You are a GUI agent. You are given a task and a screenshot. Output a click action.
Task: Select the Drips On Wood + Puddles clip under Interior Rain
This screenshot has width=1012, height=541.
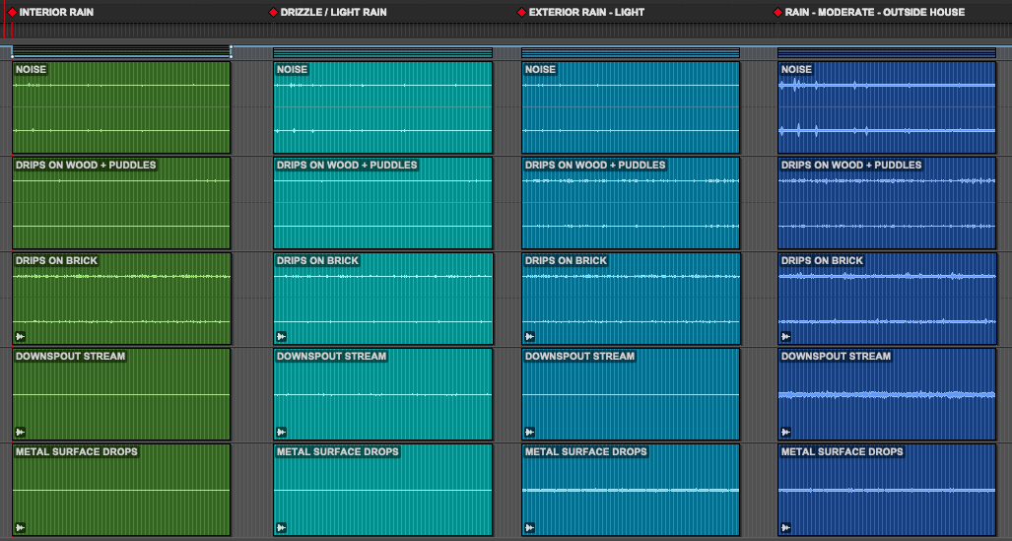pos(121,203)
